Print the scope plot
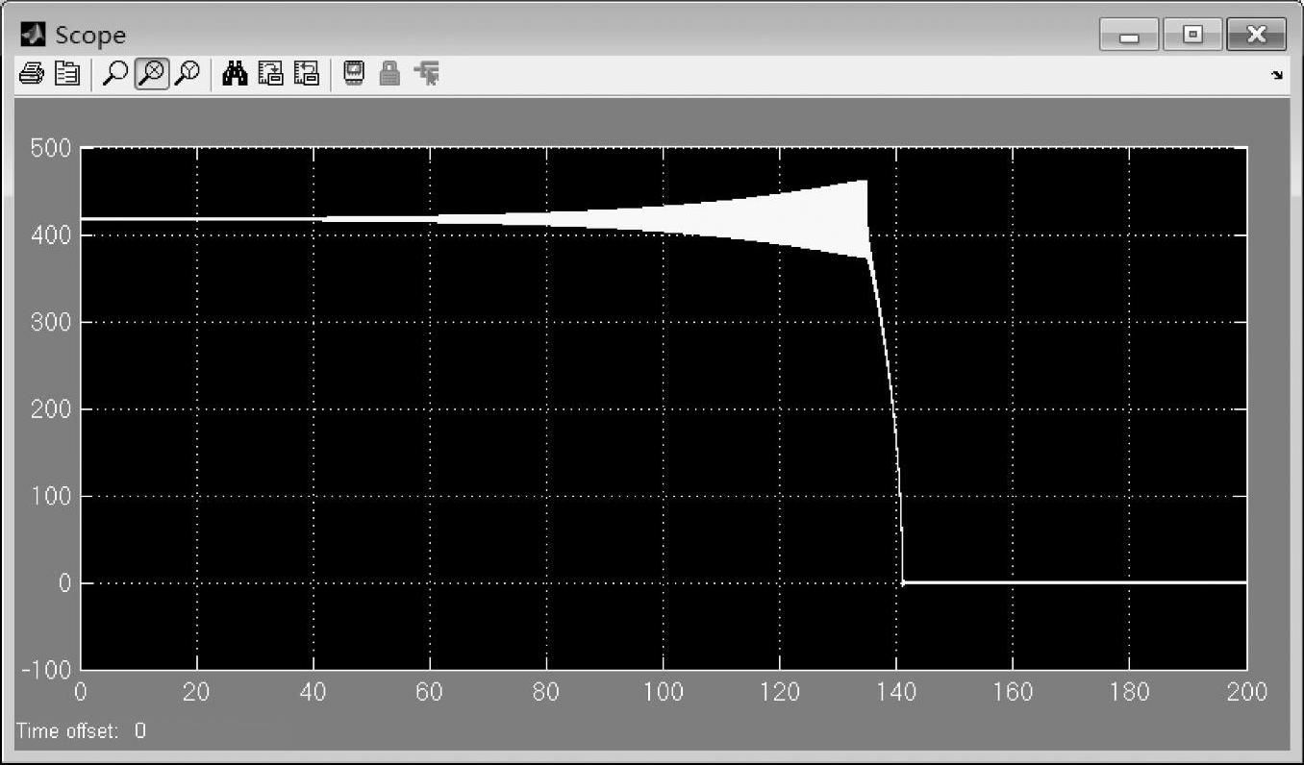The height and width of the screenshot is (765, 1304). [x=31, y=73]
